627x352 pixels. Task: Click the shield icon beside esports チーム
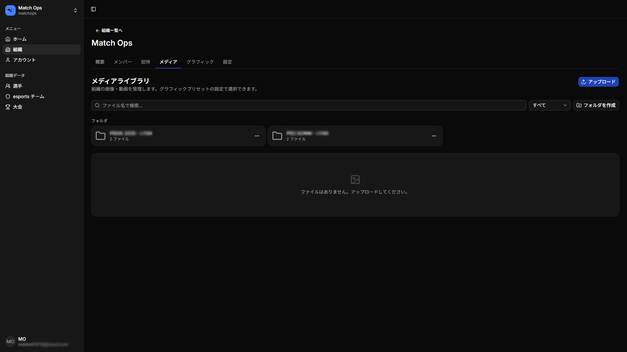coord(8,96)
